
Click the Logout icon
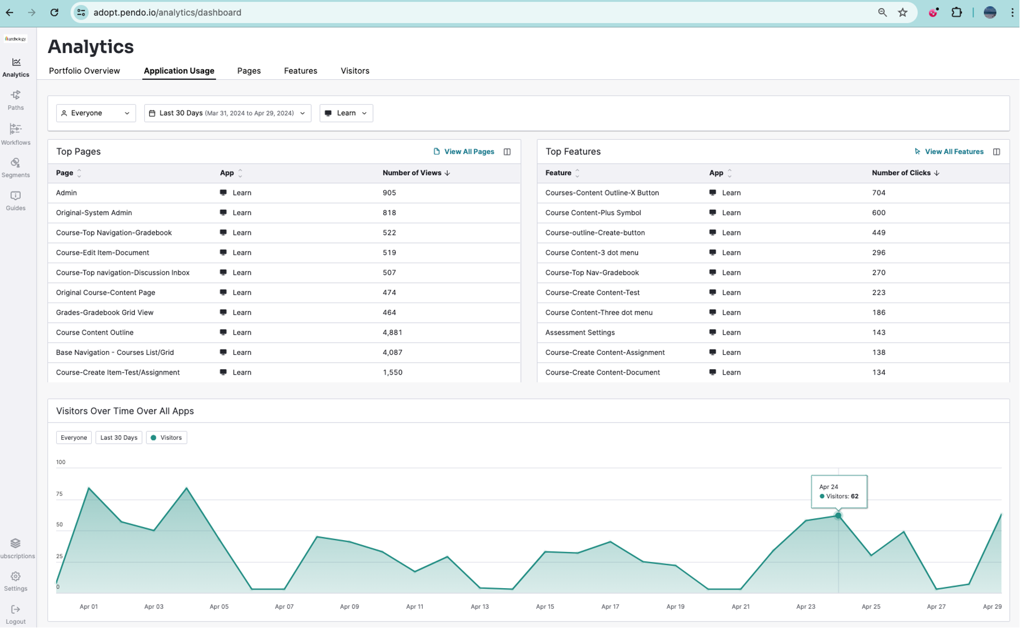tap(15, 614)
